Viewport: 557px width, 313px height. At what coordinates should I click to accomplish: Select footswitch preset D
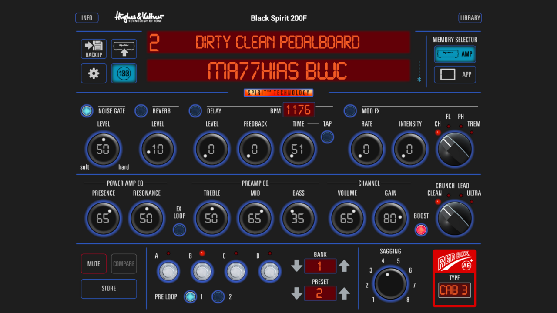click(x=270, y=271)
